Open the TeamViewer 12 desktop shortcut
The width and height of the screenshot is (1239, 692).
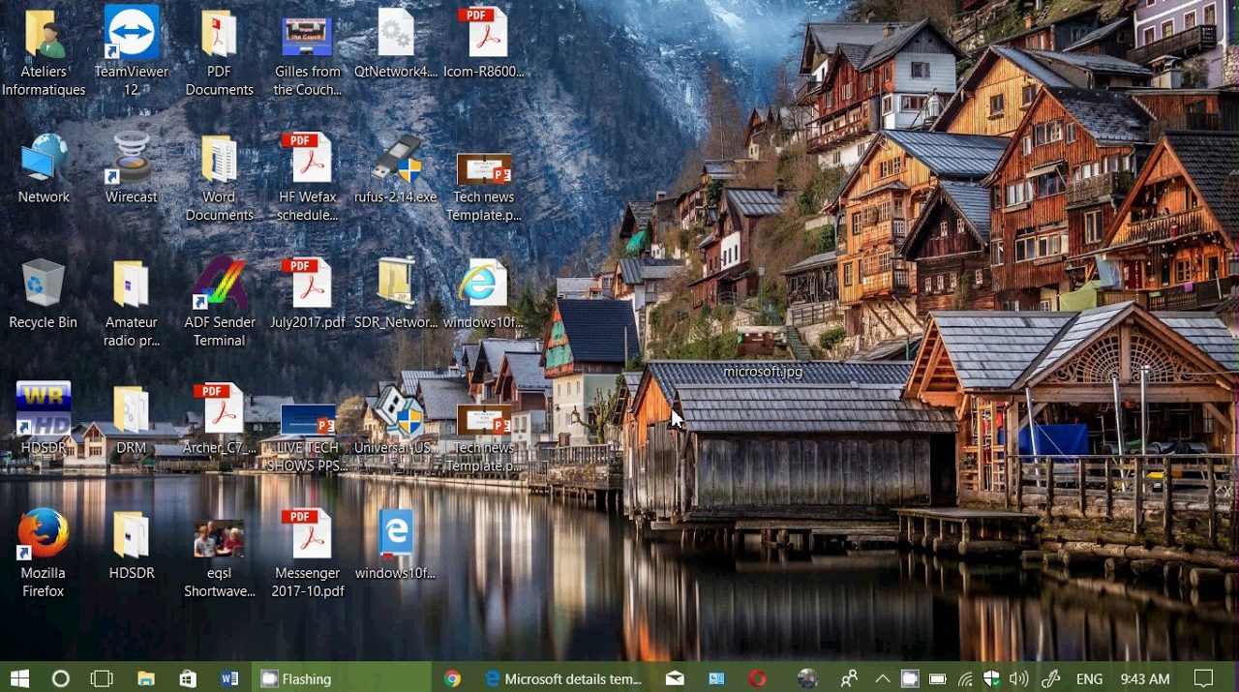(131, 35)
